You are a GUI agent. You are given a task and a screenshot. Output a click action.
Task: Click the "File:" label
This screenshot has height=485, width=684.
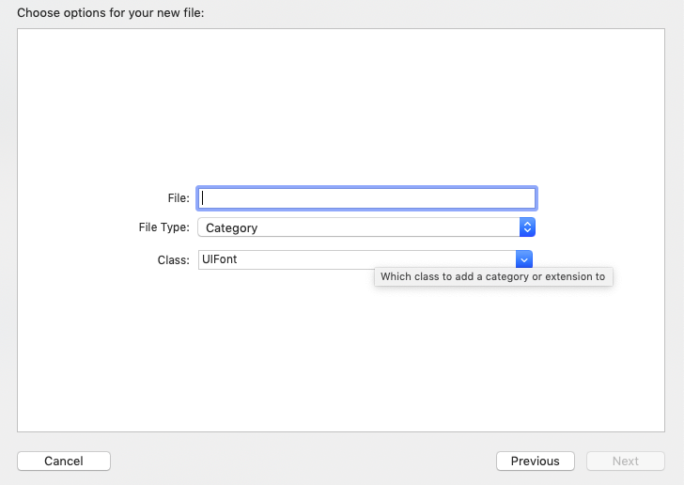point(179,198)
